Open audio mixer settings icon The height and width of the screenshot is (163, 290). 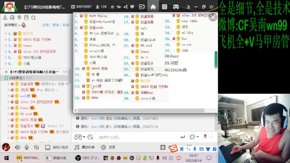tap(37, 147)
